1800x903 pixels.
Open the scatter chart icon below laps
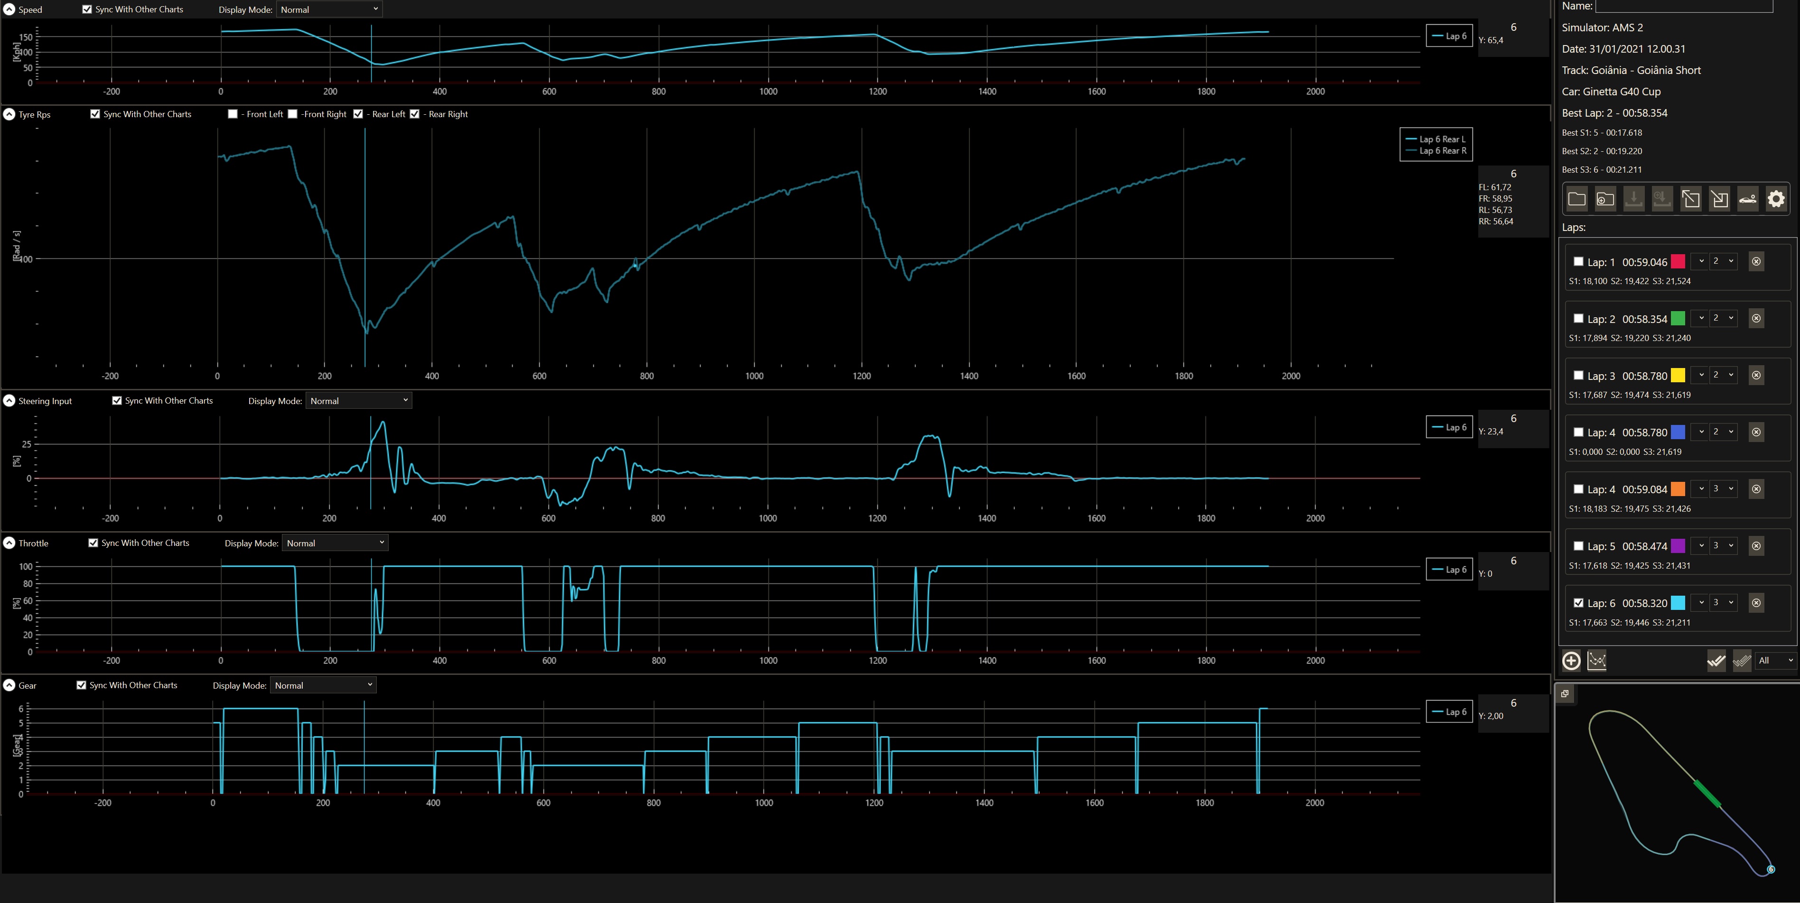(1597, 661)
